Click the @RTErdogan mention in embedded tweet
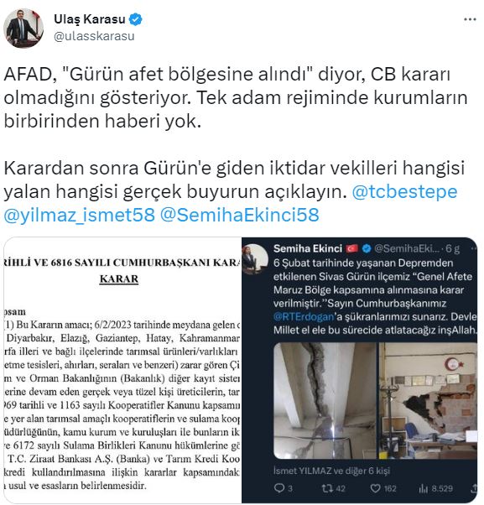Image resolution: width=484 pixels, height=505 pixels. pos(304,316)
